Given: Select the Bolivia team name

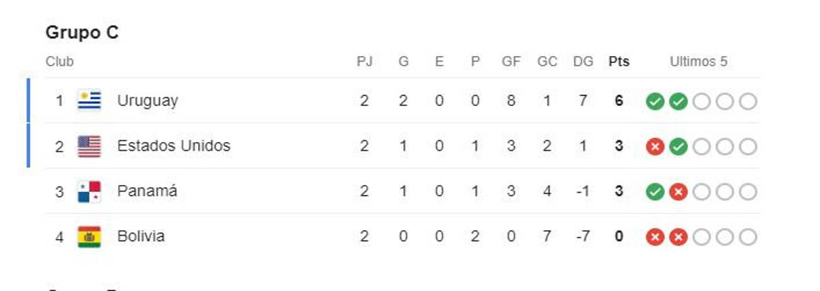Looking at the screenshot, I should pos(141,237).
